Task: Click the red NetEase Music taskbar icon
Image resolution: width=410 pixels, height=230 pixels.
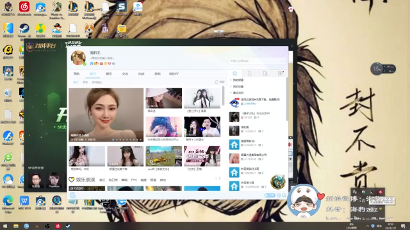Action: pyautogui.click(x=58, y=226)
